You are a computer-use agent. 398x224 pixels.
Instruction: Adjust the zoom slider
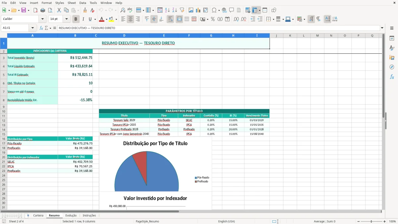pos(371,221)
